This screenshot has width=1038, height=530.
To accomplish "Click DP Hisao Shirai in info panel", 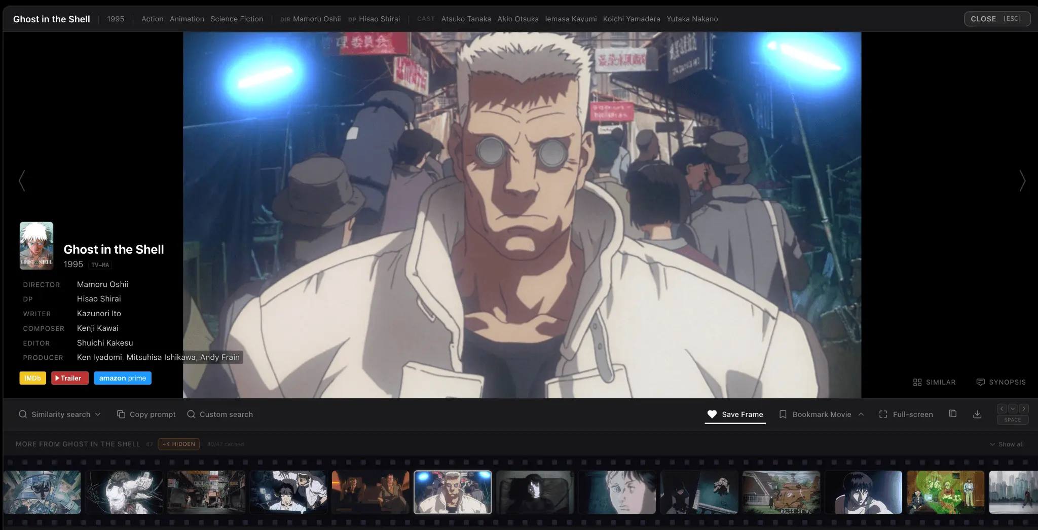I will click(x=99, y=299).
